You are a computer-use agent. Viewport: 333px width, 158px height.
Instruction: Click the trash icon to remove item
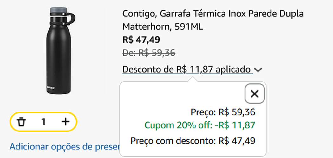(21, 122)
